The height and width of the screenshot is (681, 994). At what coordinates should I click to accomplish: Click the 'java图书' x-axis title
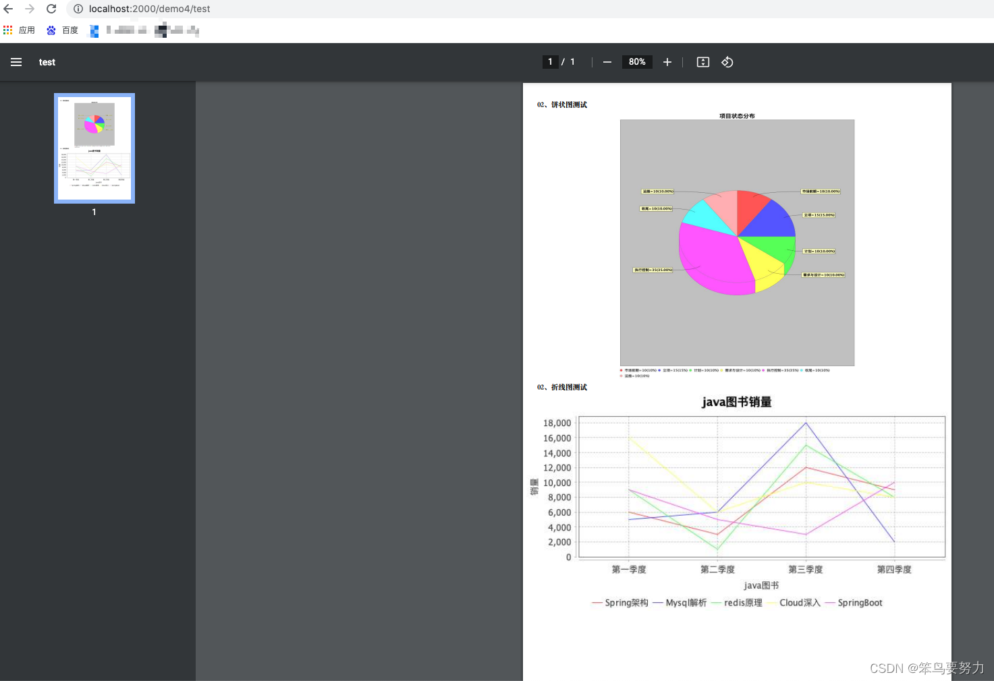coord(761,585)
